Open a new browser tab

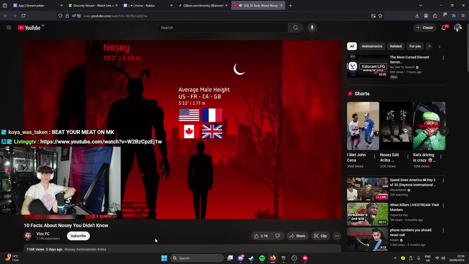click(291, 5)
